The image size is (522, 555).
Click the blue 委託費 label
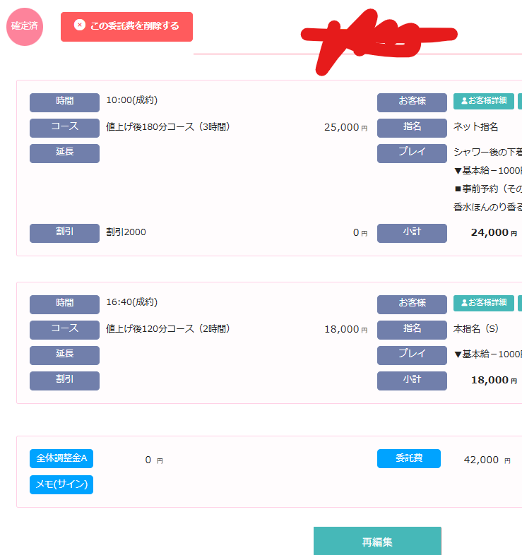(x=408, y=459)
